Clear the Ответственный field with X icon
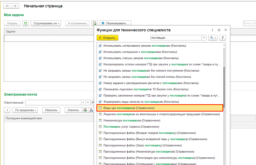The image size is (256, 165). point(88,103)
